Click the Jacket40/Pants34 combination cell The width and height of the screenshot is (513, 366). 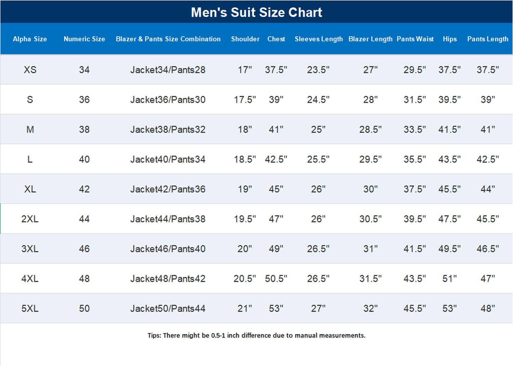coord(168,159)
